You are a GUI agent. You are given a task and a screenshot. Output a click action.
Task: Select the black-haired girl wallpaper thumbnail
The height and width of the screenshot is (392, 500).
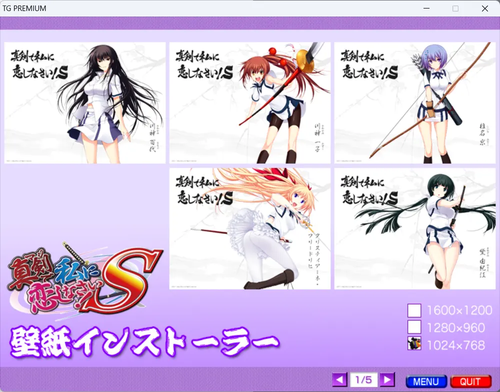pyautogui.click(x=85, y=103)
